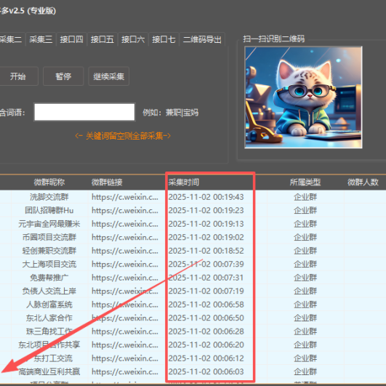This screenshot has height=386, width=386.
Task: Click the orange 关键词留空则全部采集 hint text
Action: [x=123, y=136]
